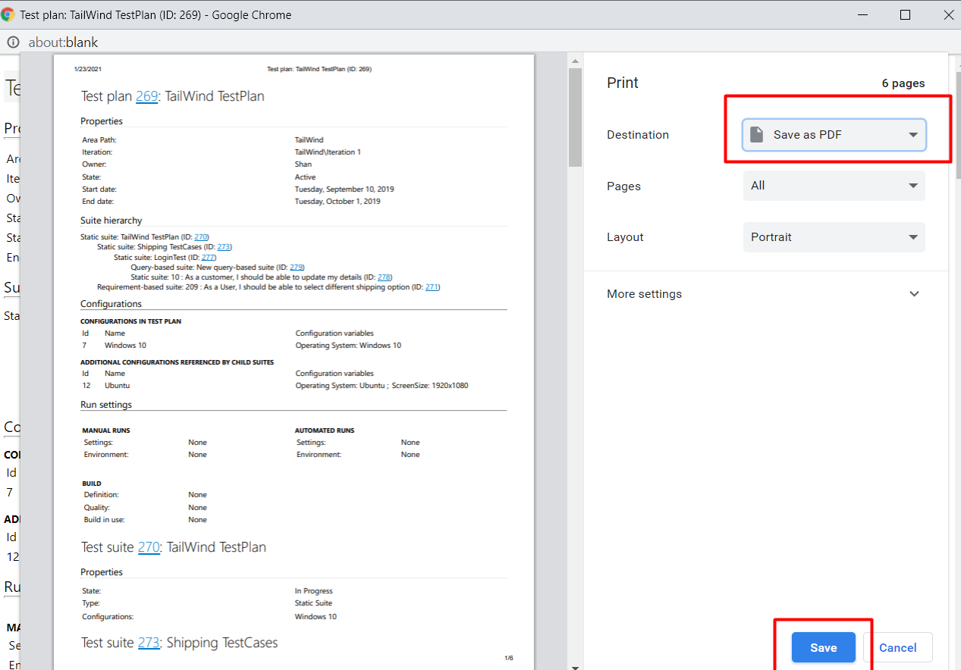This screenshot has width=961, height=670.
Task: Open test suite 270 heading link
Action: [149, 547]
